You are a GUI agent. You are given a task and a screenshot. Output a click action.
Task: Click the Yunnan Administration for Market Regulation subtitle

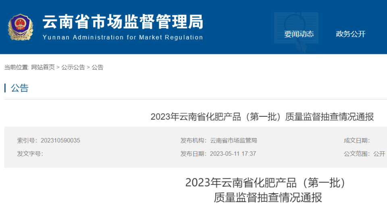tap(123, 37)
